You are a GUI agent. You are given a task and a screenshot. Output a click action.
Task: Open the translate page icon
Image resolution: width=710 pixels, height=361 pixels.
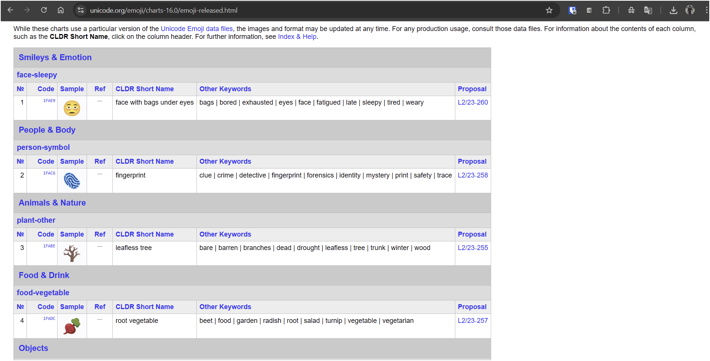[x=648, y=10]
